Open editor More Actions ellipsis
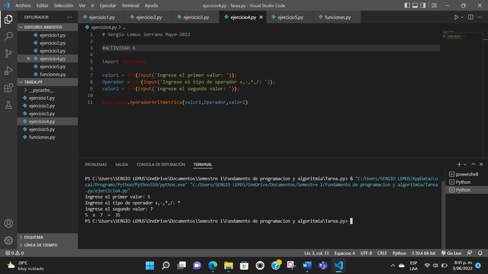The height and width of the screenshot is (274, 488). pyautogui.click(x=480, y=17)
